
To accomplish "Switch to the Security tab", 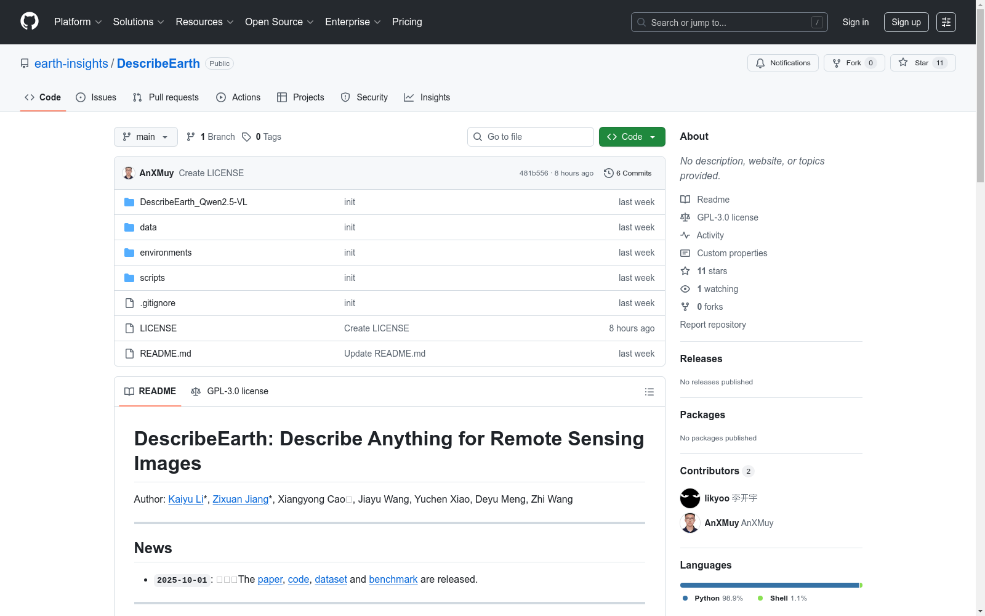I will pos(364,97).
